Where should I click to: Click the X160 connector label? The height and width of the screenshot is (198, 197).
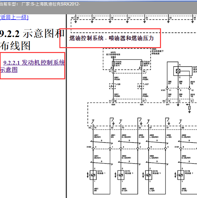point(89,147)
